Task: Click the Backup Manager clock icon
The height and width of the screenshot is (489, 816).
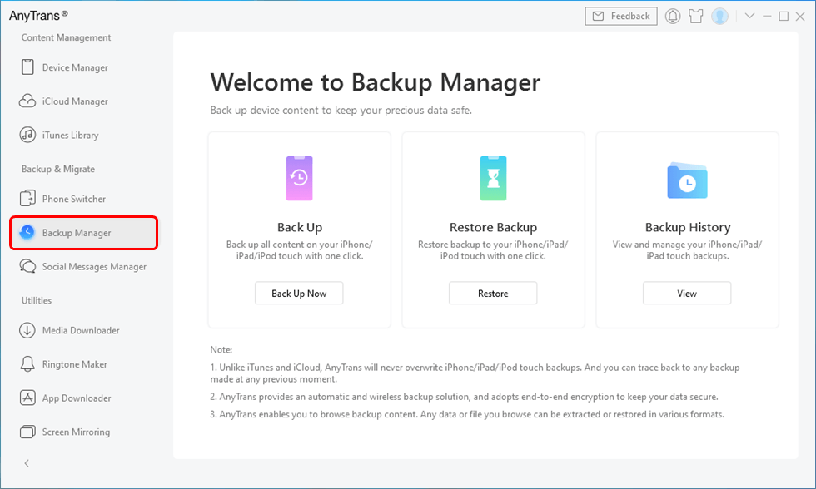Action: [x=27, y=232]
